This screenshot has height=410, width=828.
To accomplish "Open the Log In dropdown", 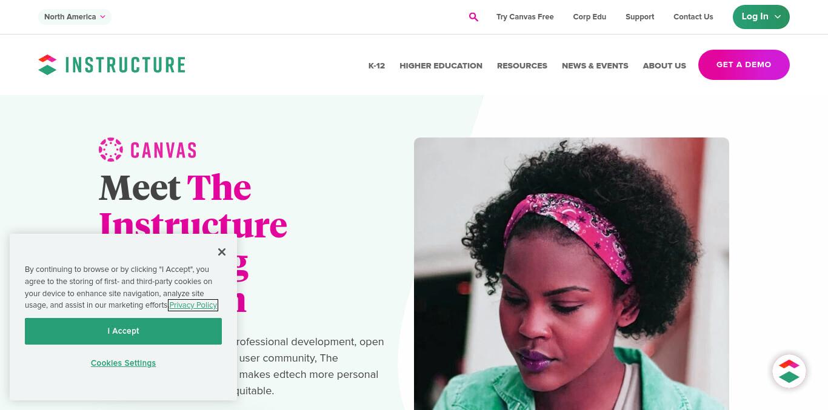I will [761, 17].
